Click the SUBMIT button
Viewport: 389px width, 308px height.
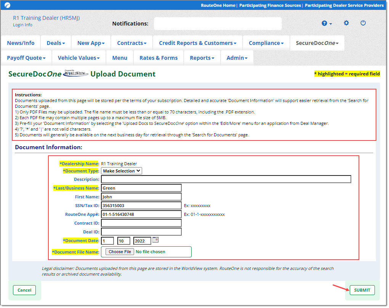pyautogui.click(x=362, y=290)
